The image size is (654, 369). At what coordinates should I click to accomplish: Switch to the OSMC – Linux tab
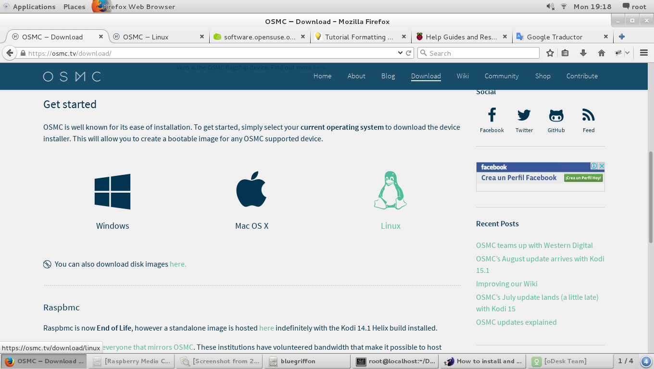click(x=159, y=37)
